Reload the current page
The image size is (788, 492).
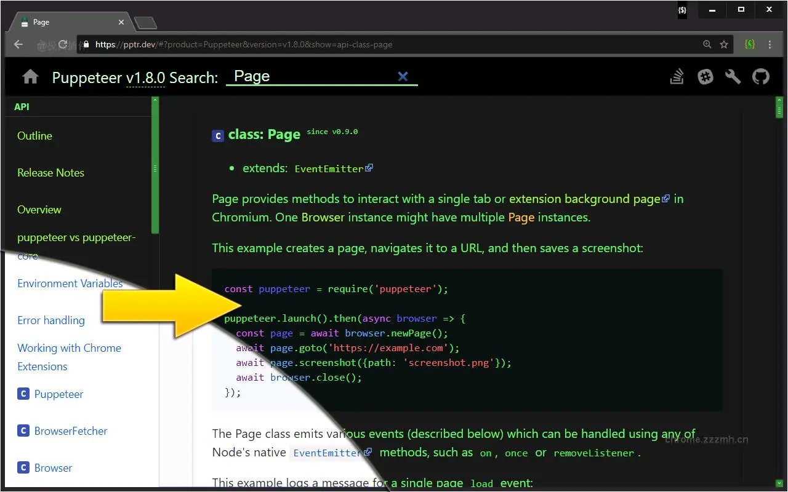click(x=62, y=44)
